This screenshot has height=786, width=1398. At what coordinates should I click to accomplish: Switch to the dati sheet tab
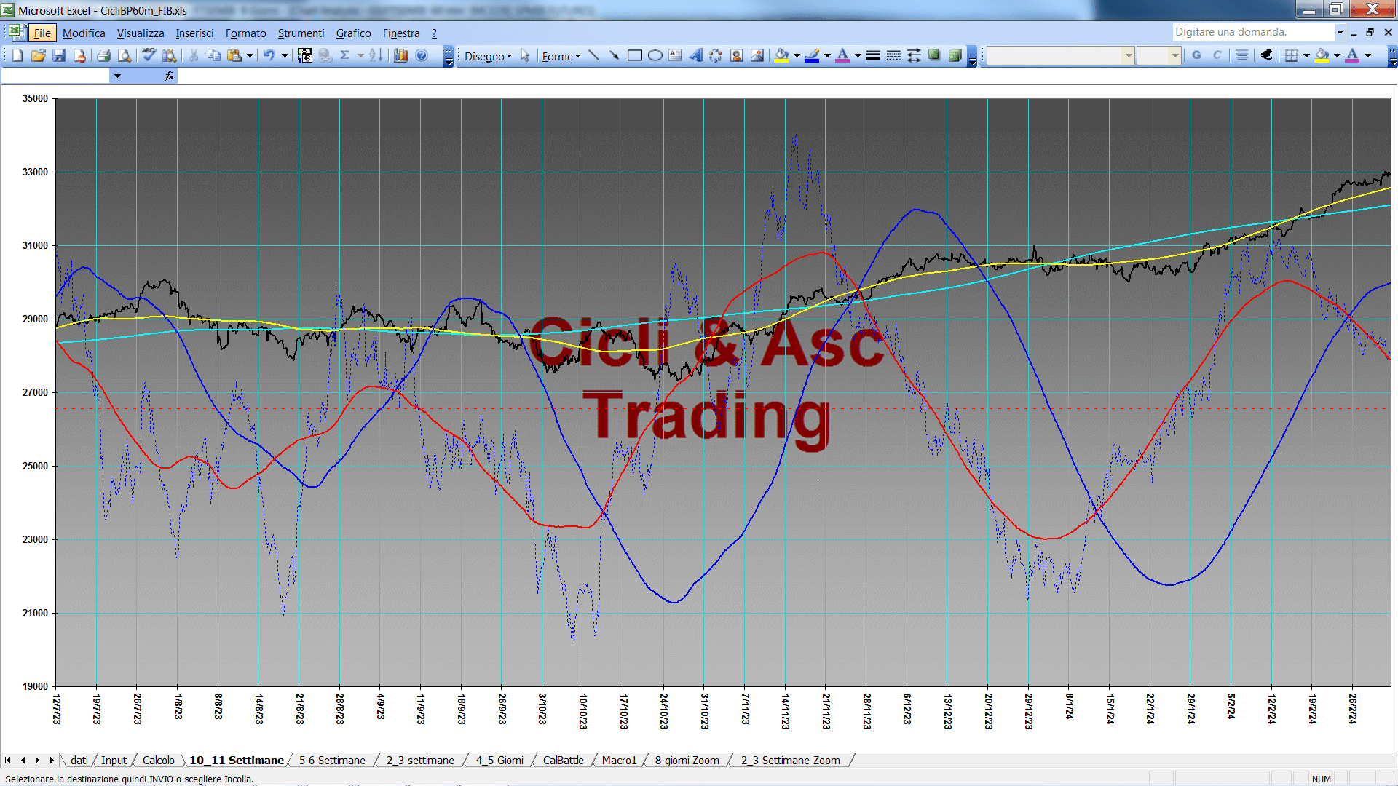pos(79,761)
